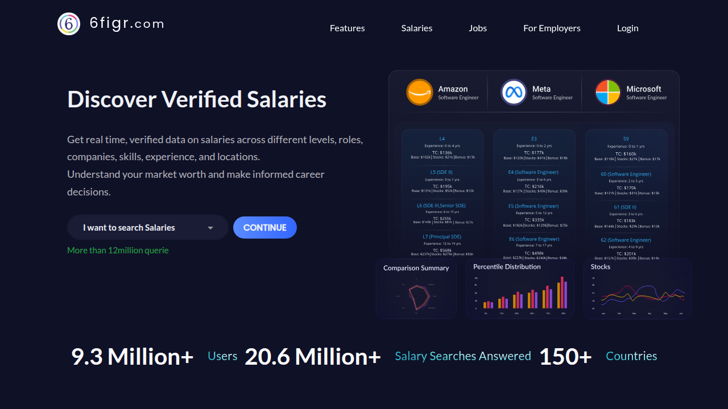Image resolution: width=728 pixels, height=409 pixels.
Task: Click the Percentile Distribution heading
Action: tap(507, 266)
